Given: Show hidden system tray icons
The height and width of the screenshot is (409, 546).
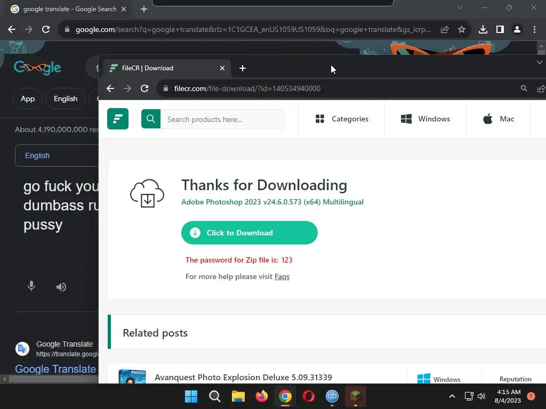Looking at the screenshot, I should click(x=452, y=396).
